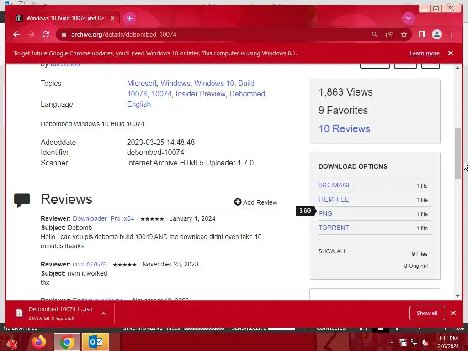This screenshot has width=468, height=351.
Task: Minimize the Chrome window
Action: click(x=425, y=9)
